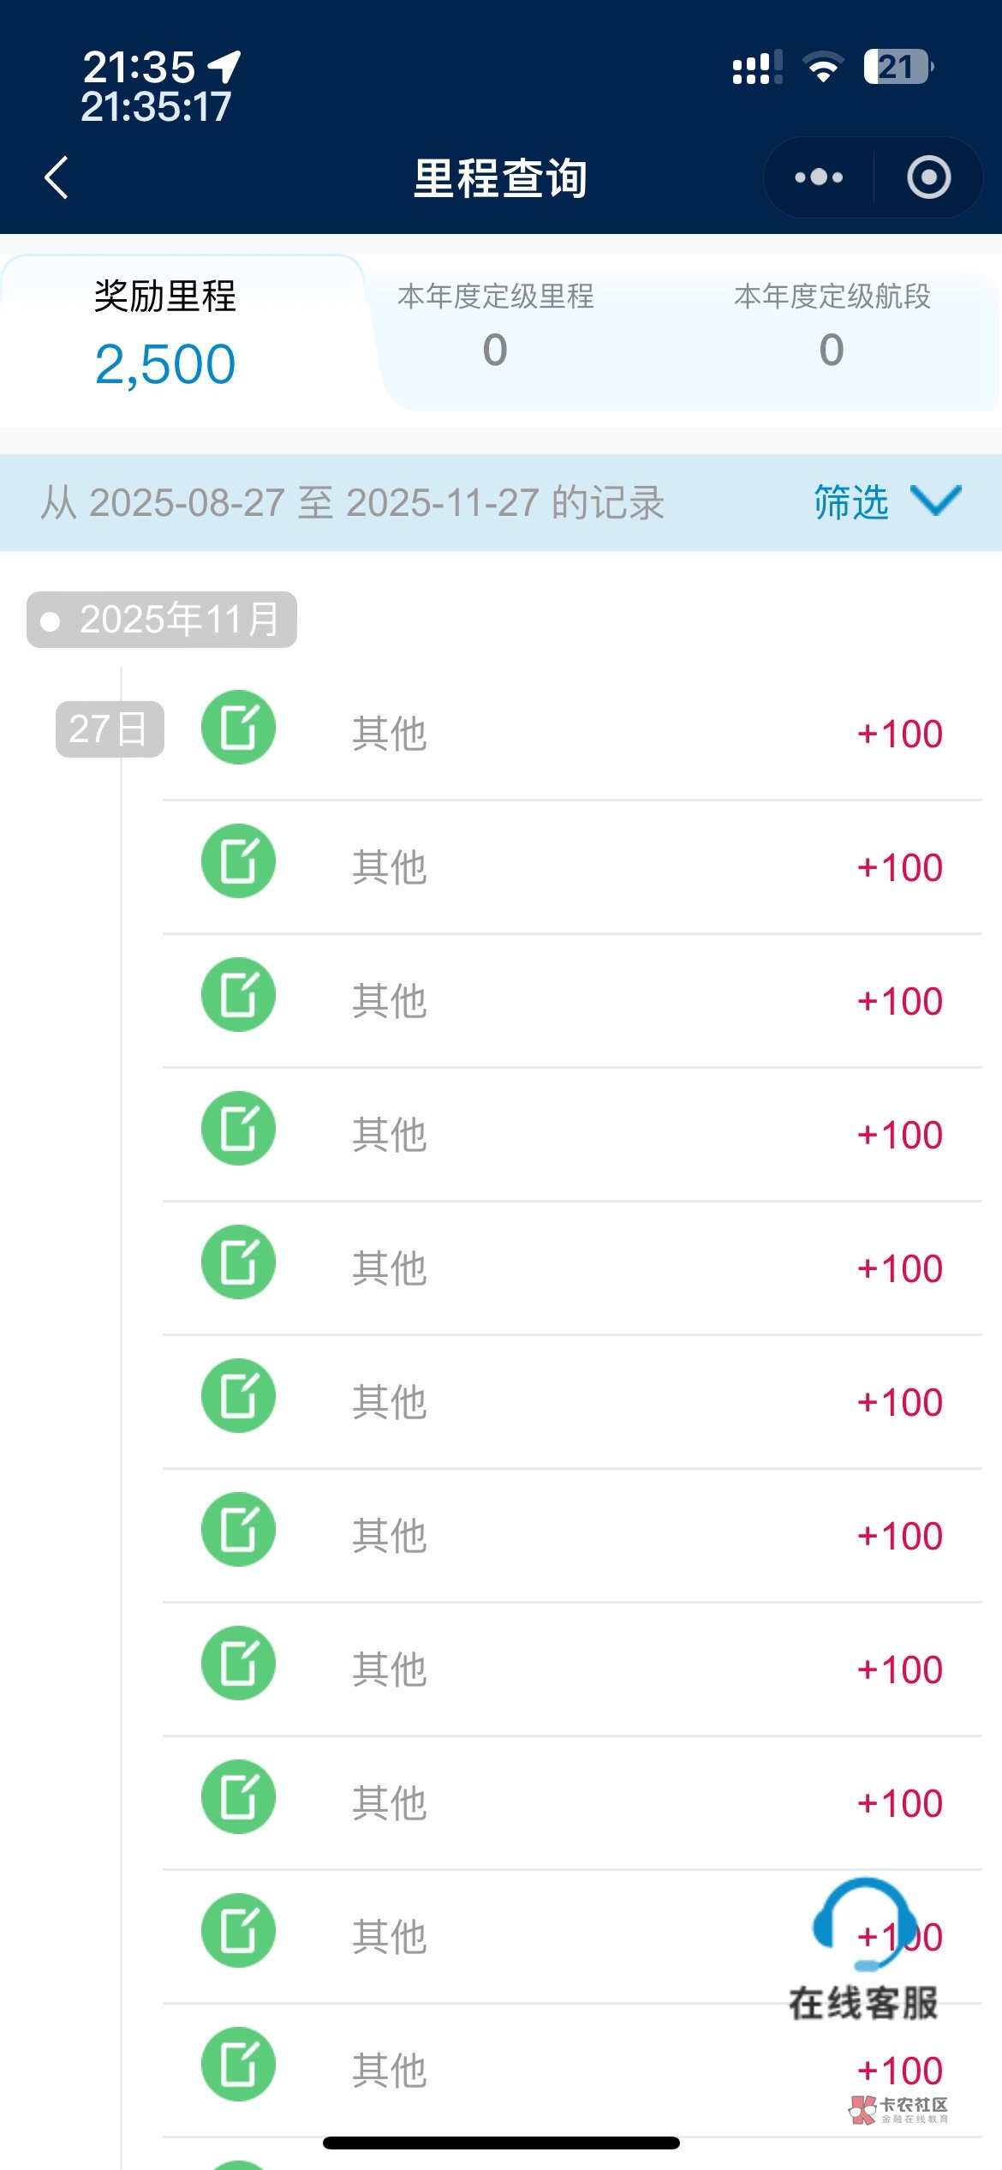
Task: Switch to 奖励里程 tab
Action: click(x=164, y=297)
